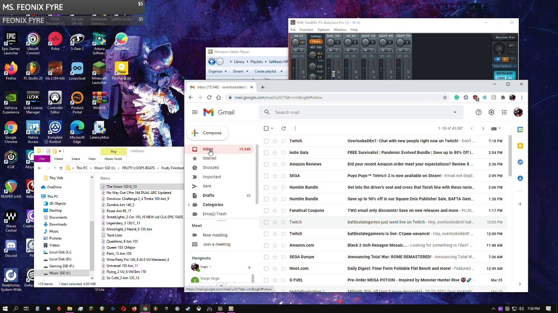Open the Starred folder in Gmail
The width and height of the screenshot is (558, 313).
(x=209, y=158)
